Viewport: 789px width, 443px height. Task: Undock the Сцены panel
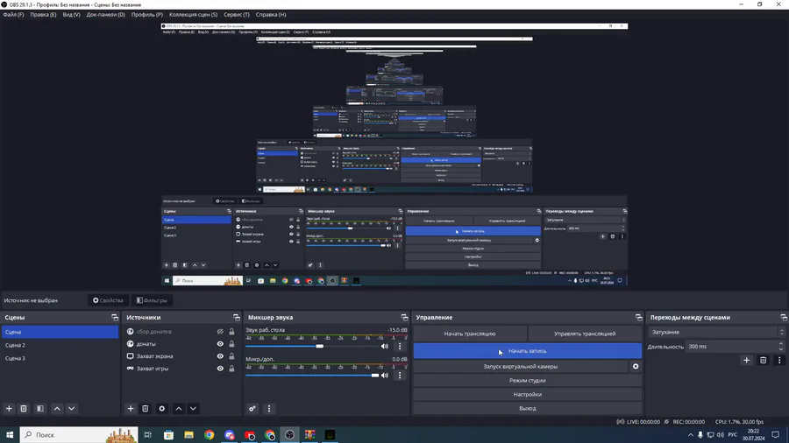115,318
